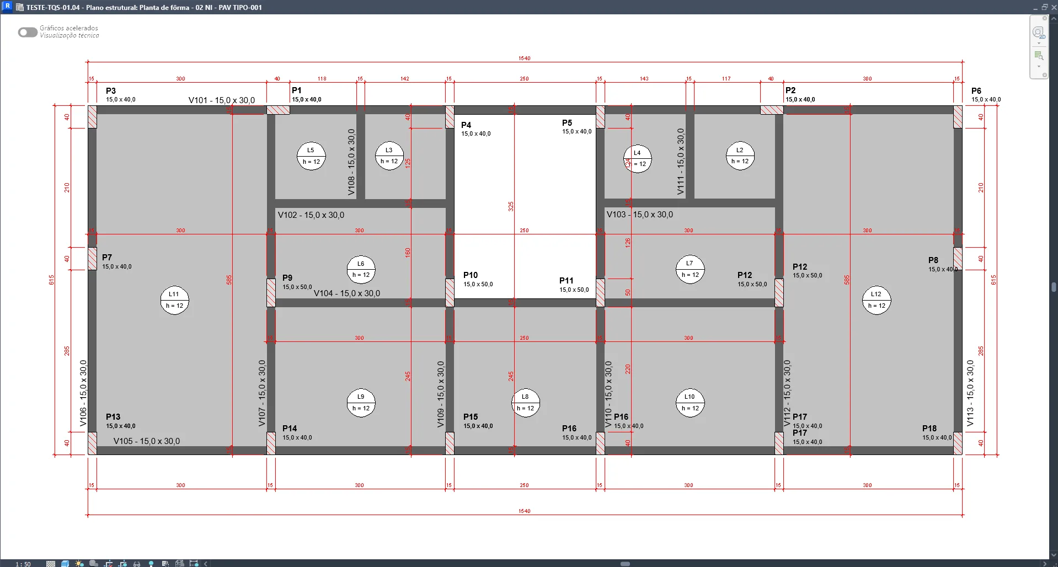Click the Temporary Hide/Isolate glasses icon

click(137, 564)
